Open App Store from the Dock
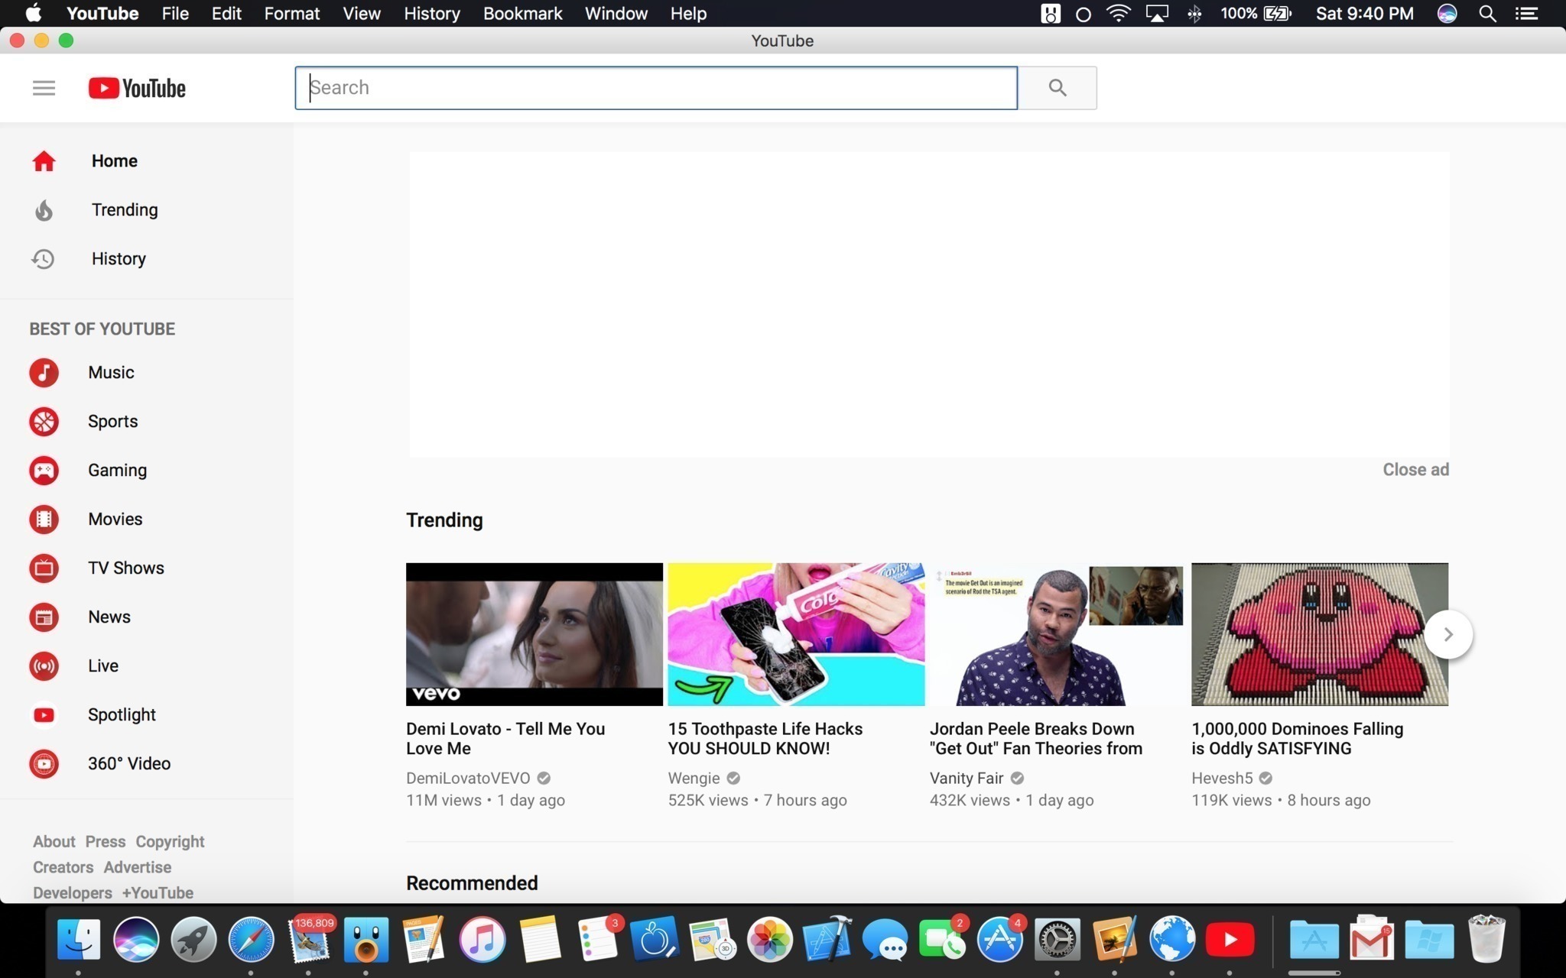 999,939
